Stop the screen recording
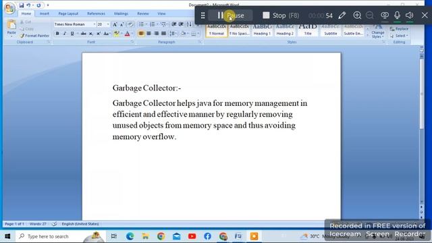This screenshot has height=243, width=432. point(281,15)
